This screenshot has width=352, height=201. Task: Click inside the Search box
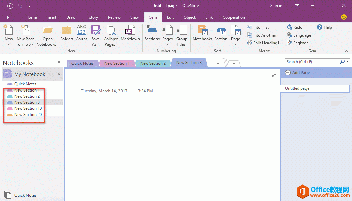tap(312, 61)
